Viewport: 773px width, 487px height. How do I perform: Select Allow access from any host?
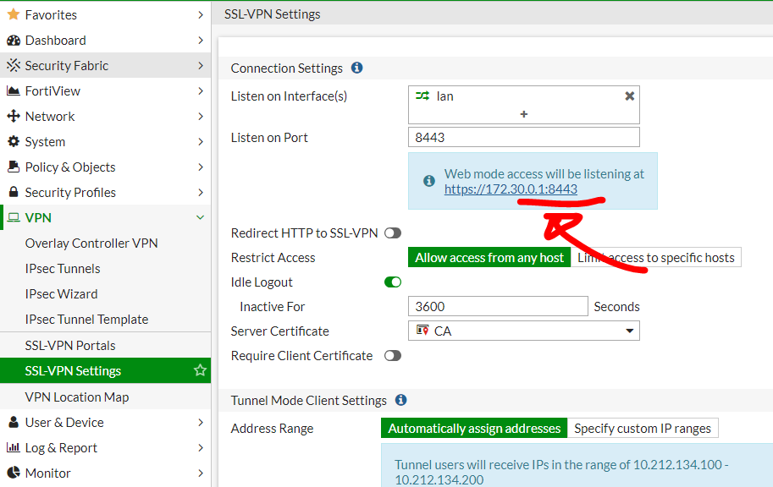pyautogui.click(x=489, y=258)
